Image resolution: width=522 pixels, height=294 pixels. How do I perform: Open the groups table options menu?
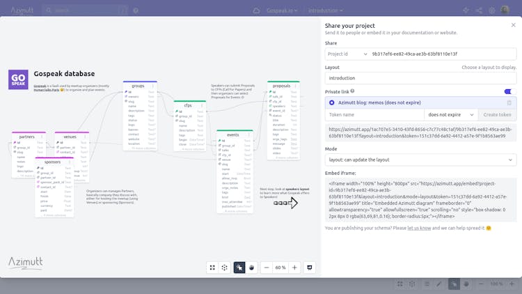pos(153,86)
